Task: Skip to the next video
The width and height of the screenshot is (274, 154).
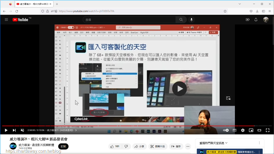Action: [14, 130]
